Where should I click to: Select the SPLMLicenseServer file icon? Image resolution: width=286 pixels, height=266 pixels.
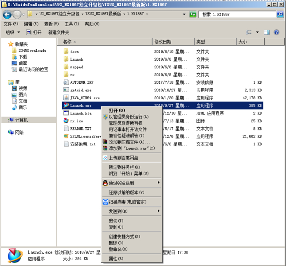point(66,136)
